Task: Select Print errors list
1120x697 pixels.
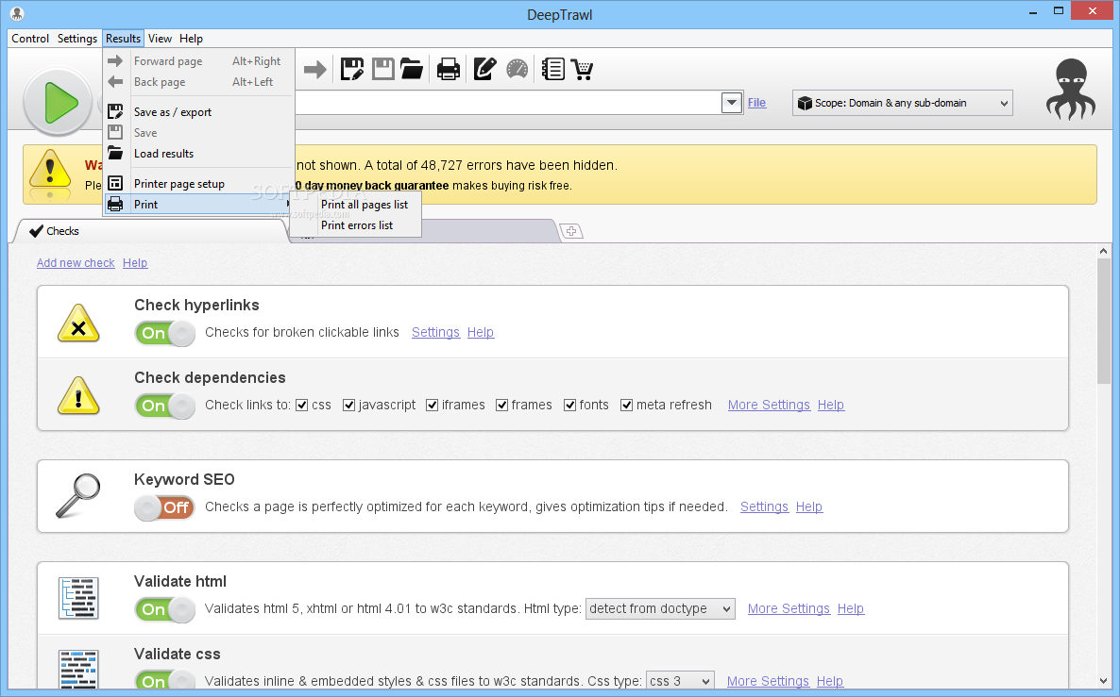Action: point(356,225)
